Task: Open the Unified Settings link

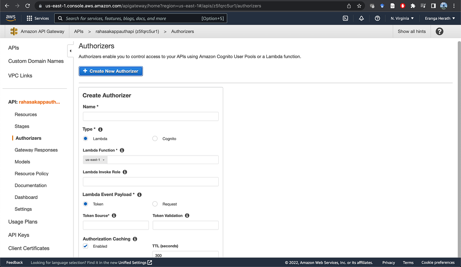Action: pos(135,262)
